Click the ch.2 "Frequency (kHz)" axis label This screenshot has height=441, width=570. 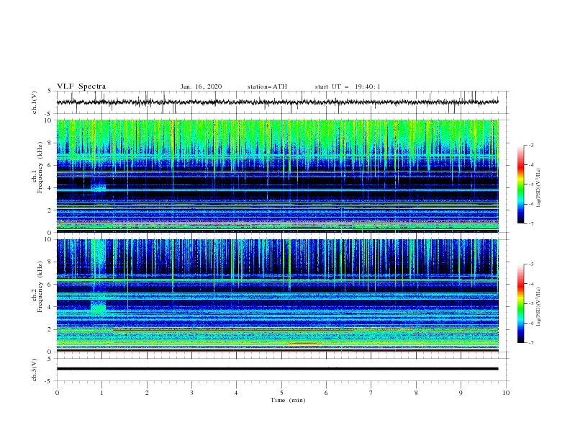(40, 286)
